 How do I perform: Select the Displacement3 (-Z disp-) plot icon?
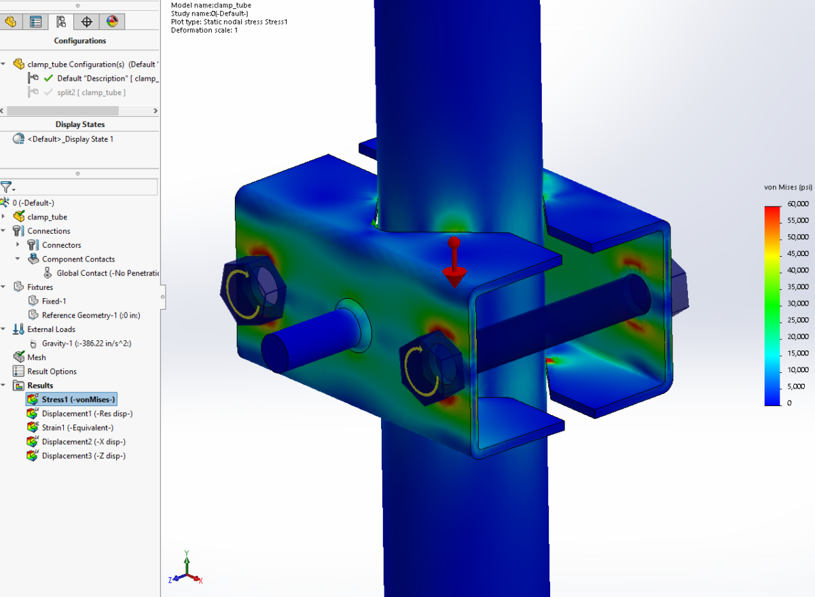tap(32, 455)
